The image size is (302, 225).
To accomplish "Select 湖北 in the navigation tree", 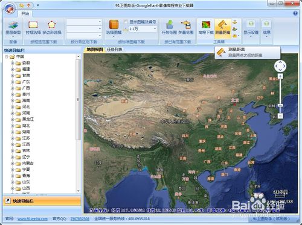I will (26, 126).
